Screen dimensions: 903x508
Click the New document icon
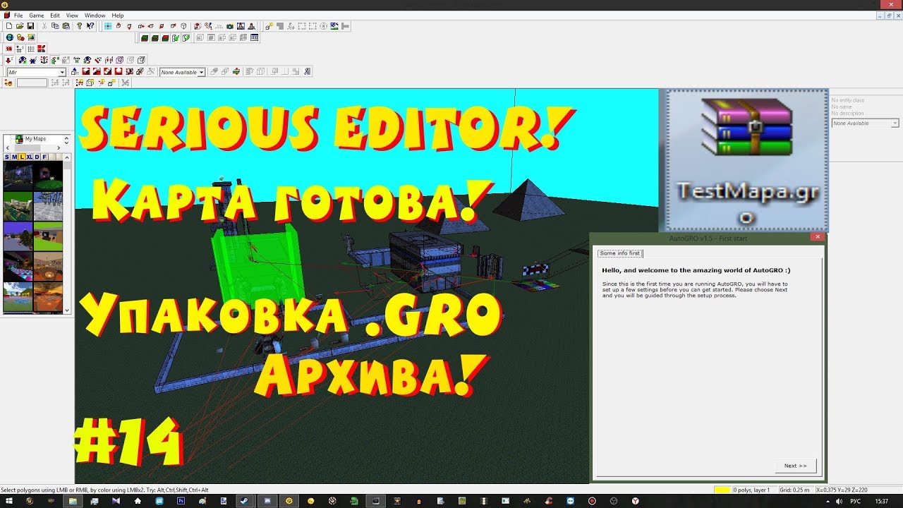coord(9,26)
